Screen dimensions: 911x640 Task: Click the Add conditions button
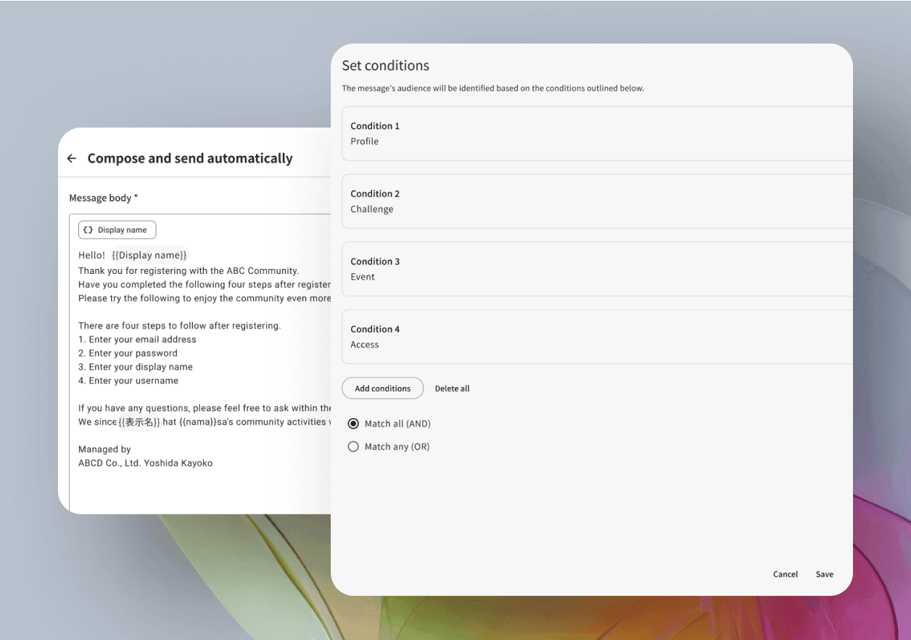point(382,388)
